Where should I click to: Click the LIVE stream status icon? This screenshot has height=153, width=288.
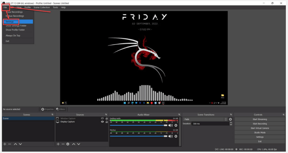coord(217,149)
